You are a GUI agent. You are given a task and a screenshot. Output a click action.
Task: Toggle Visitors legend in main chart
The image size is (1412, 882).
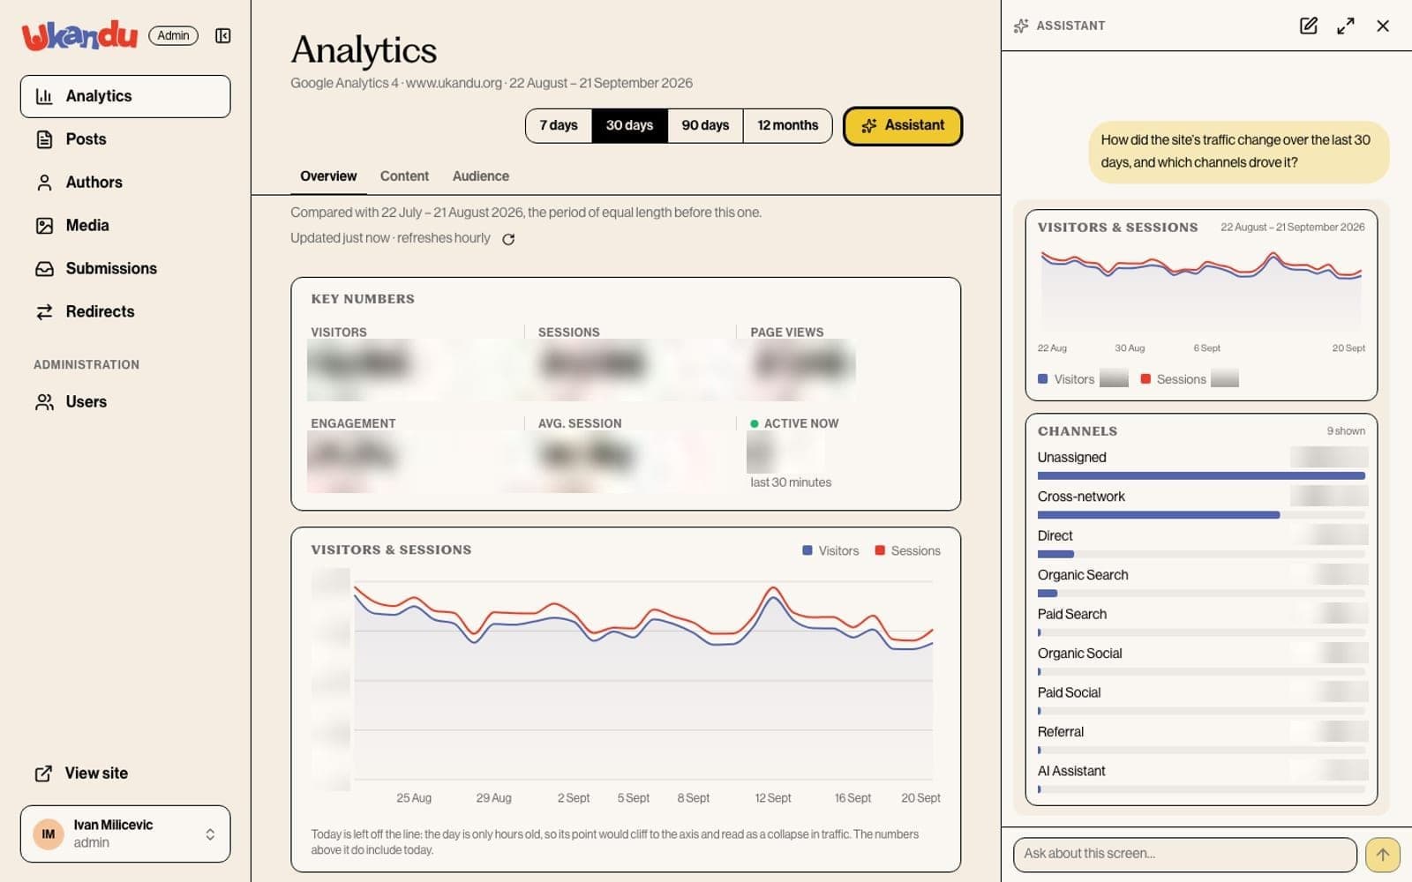[830, 550]
